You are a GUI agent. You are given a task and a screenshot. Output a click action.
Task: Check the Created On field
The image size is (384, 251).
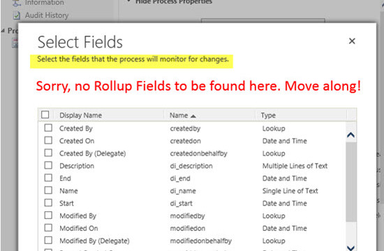48,140
